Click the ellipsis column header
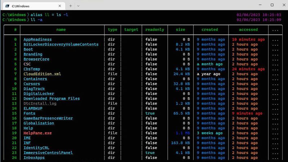This screenshot has height=162, width=288. click(275, 30)
